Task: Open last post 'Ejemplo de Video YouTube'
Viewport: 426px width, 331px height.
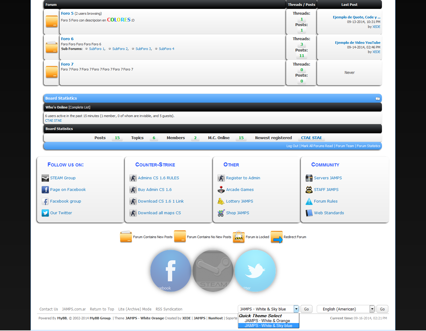Action: tap(358, 43)
